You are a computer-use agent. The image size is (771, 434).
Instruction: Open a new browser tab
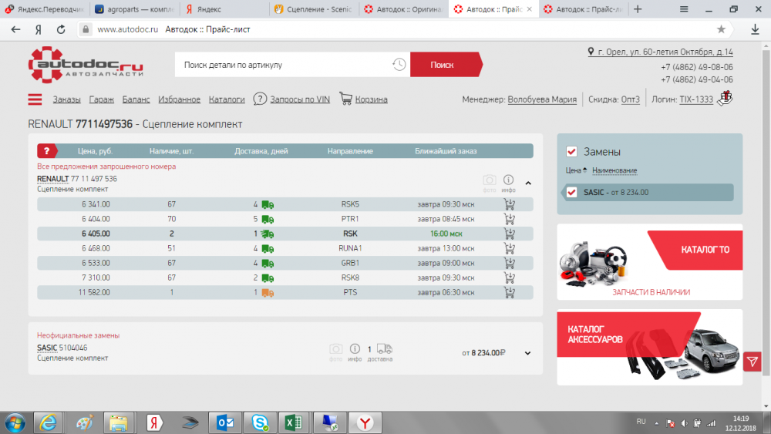[x=638, y=8]
